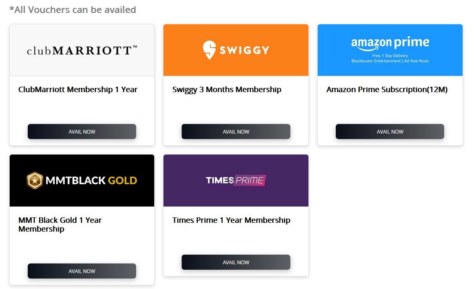Click the clubMarriott logo
The width and height of the screenshot is (474, 289).
[x=82, y=51]
